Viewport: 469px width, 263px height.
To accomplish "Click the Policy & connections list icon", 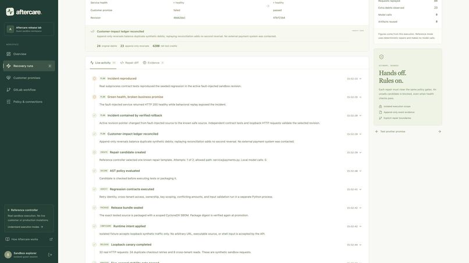I will pos(8,102).
